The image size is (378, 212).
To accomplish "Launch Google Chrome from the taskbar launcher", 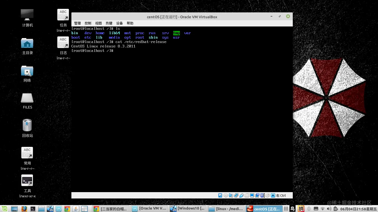I will [x=67, y=209].
